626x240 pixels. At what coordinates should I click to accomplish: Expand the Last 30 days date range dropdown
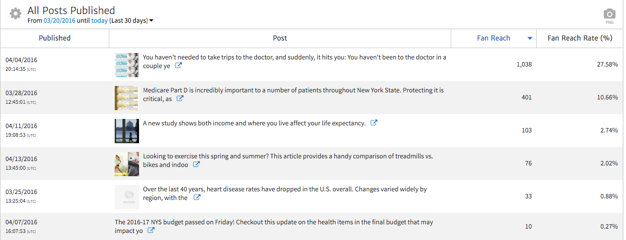(151, 21)
